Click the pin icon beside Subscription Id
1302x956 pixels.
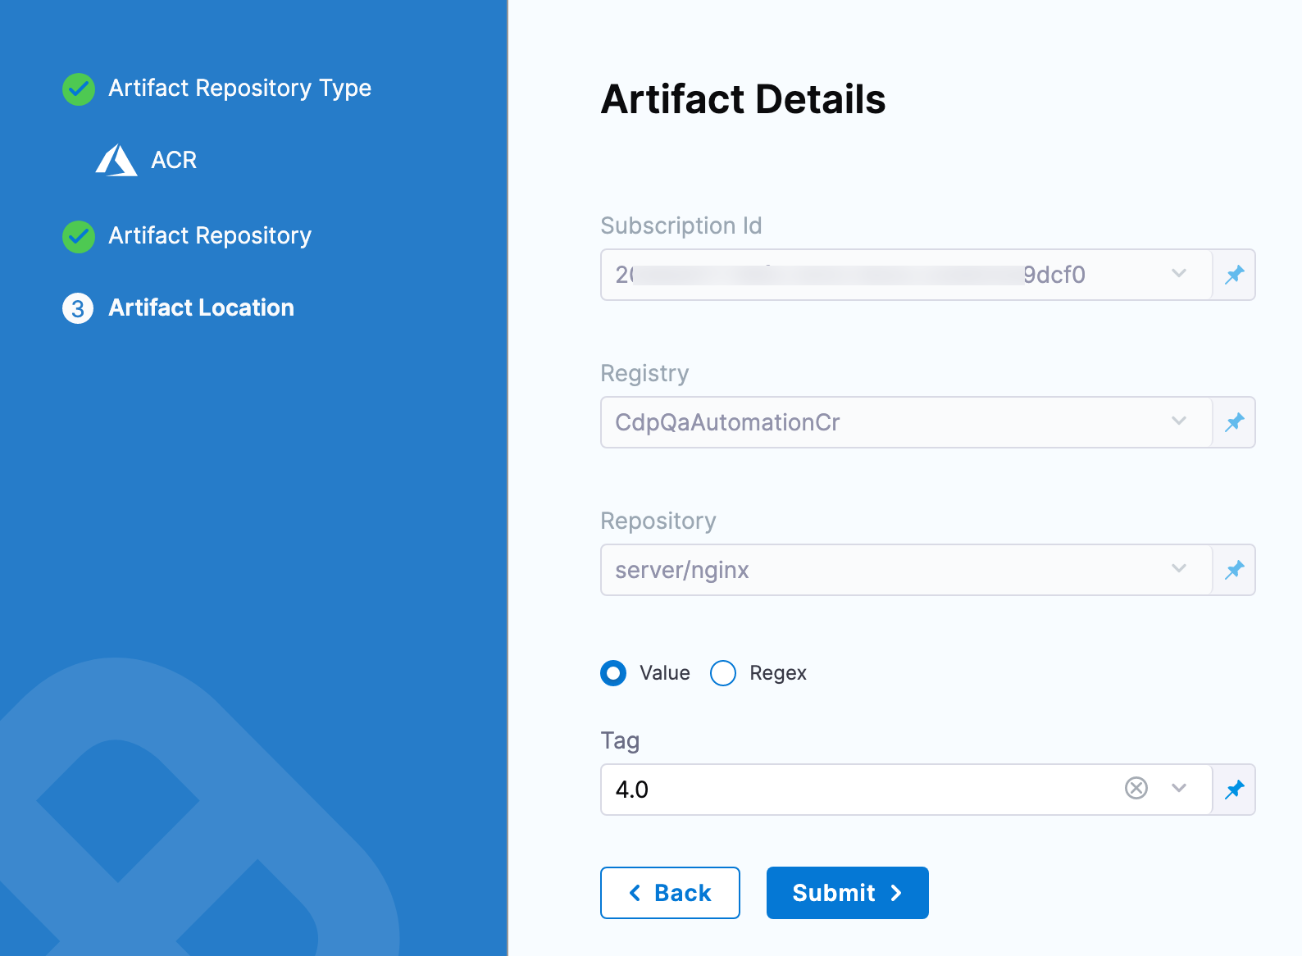point(1234,275)
